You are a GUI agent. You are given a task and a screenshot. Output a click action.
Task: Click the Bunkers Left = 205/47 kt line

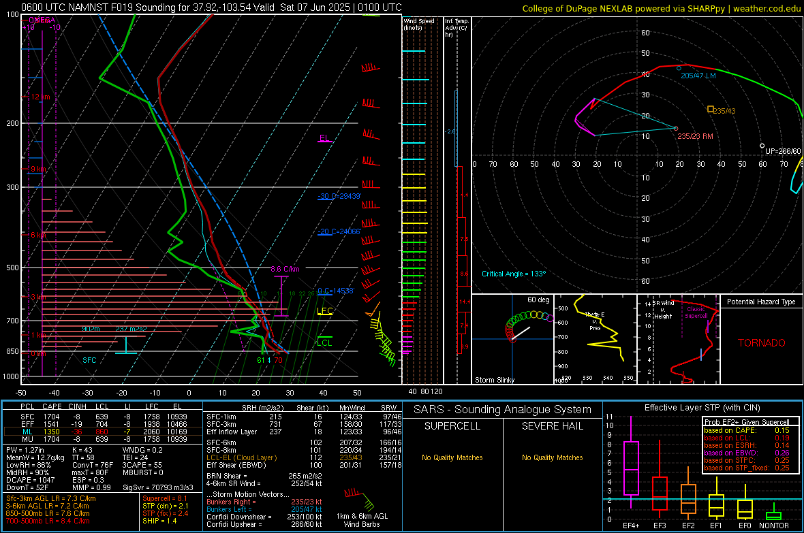click(264, 509)
